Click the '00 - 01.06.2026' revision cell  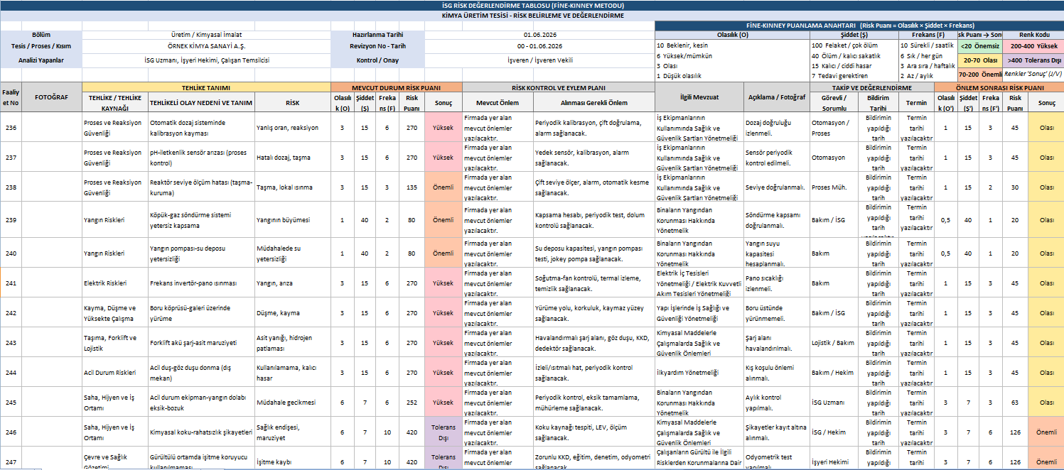click(539, 46)
